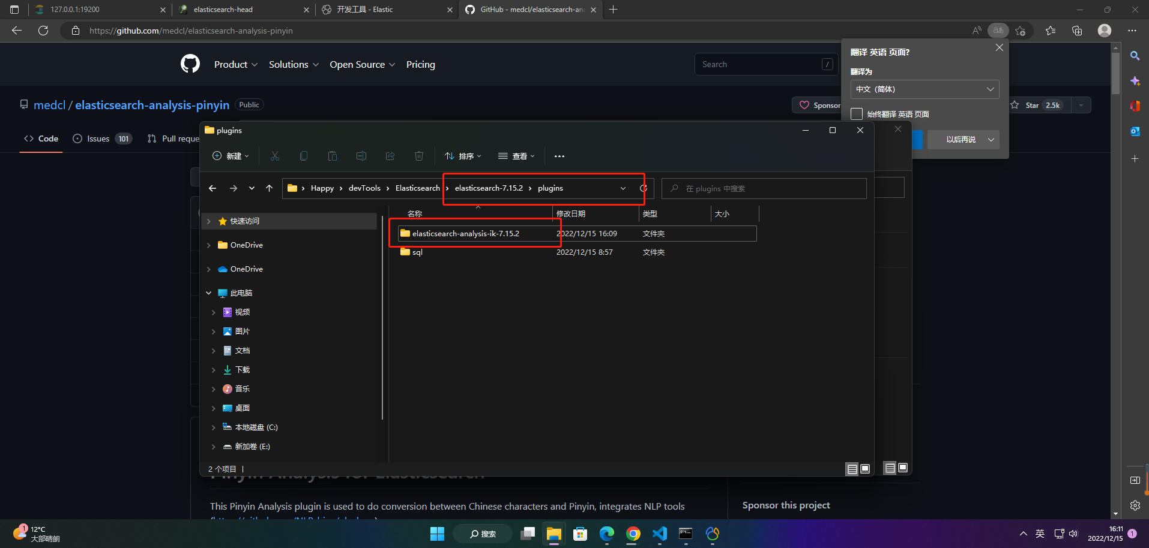Click the Cut icon in Explorer toolbar
Screen dimensions: 1149x548
[x=275, y=156]
